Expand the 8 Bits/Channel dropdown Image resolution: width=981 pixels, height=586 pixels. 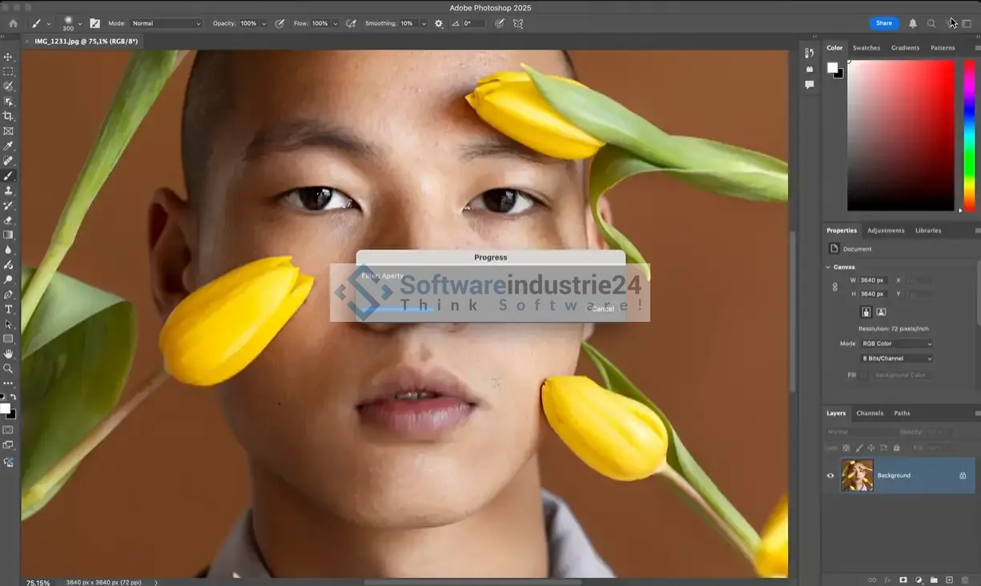pyautogui.click(x=896, y=359)
